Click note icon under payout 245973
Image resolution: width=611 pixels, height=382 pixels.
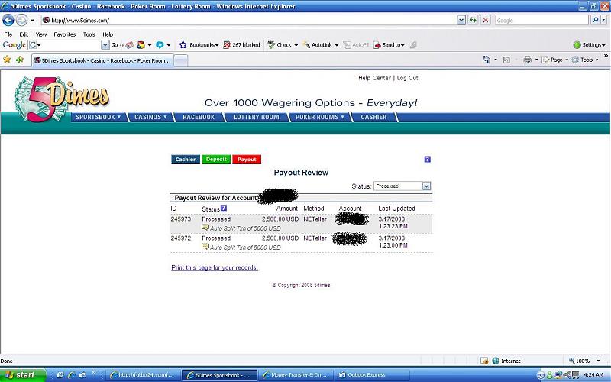205,228
